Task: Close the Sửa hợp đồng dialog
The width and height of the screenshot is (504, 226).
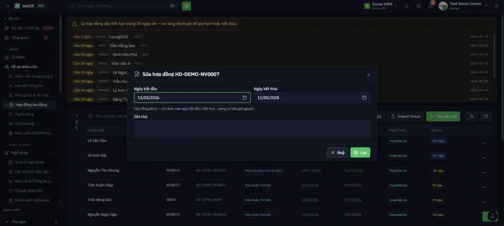Action: tap(369, 75)
